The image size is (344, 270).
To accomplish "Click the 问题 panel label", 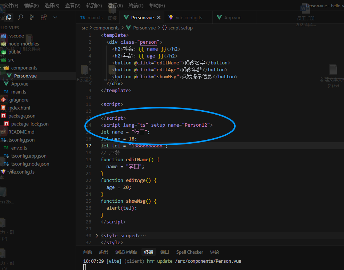I will click(x=88, y=252).
